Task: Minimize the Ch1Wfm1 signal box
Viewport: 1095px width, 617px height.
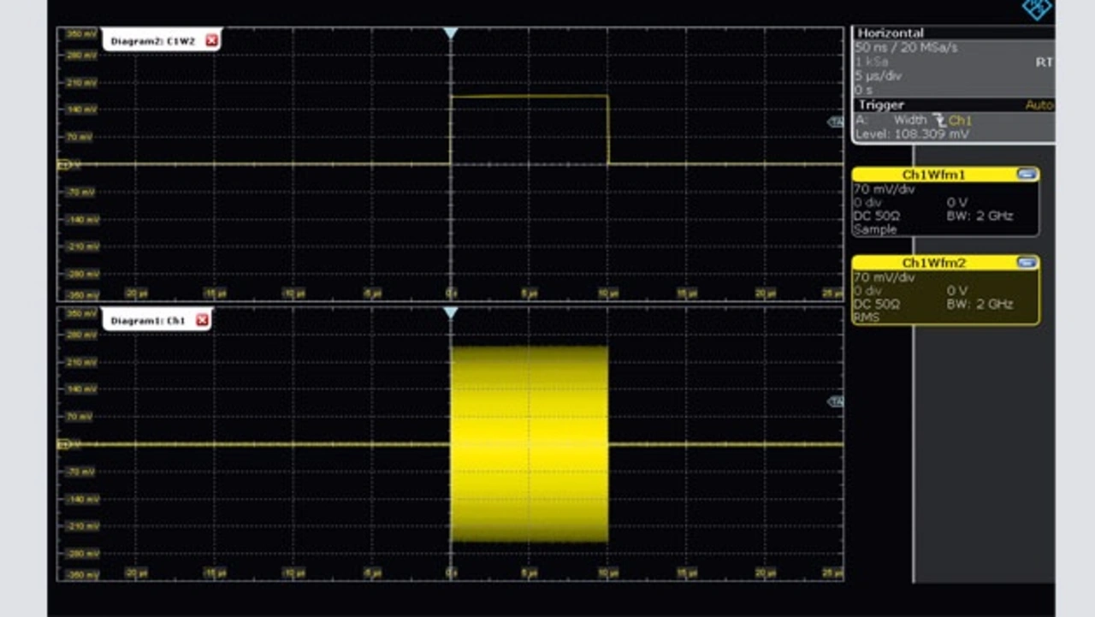Action: (x=1027, y=175)
